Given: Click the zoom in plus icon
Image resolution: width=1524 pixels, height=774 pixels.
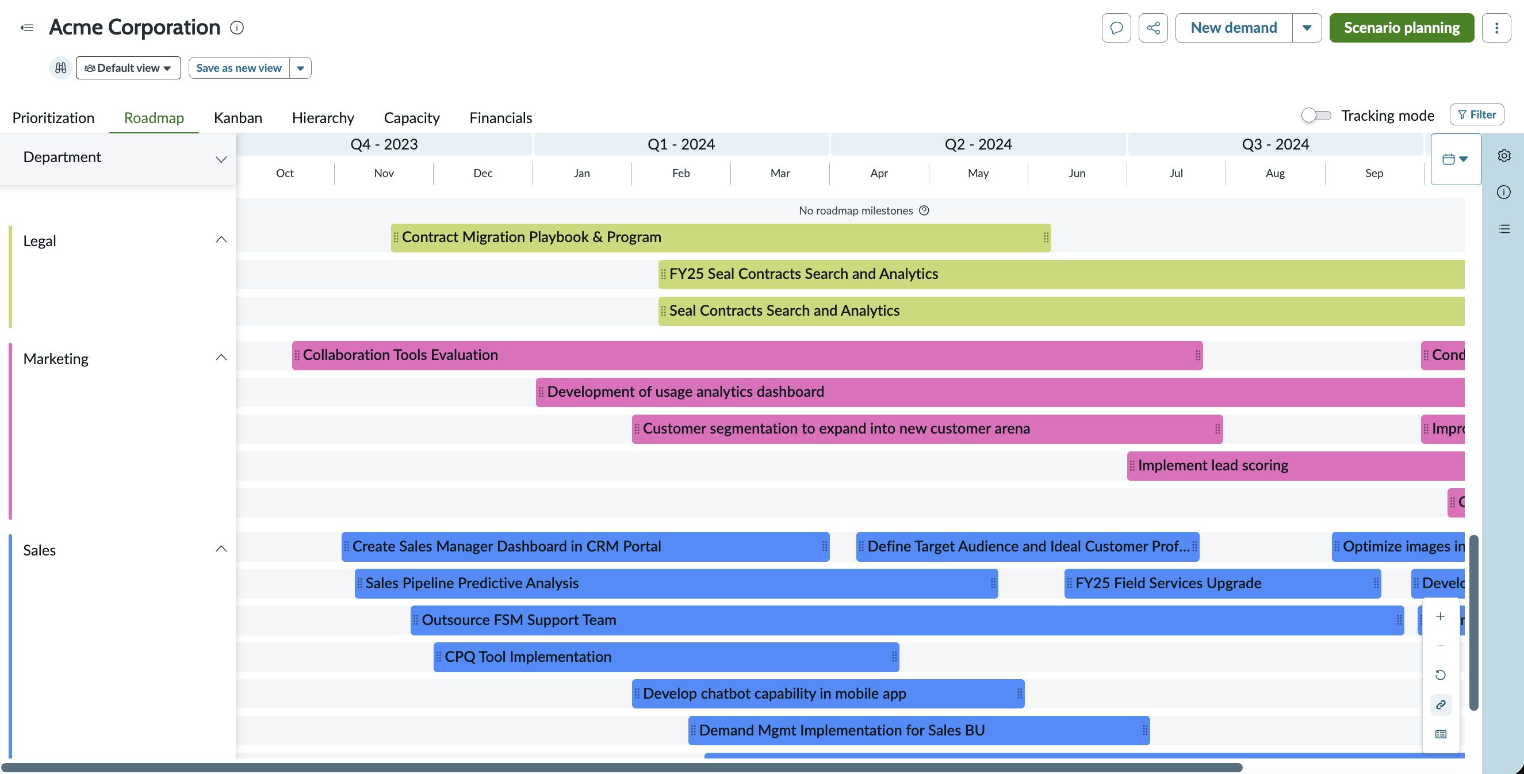Looking at the screenshot, I should point(1440,616).
